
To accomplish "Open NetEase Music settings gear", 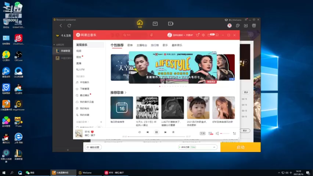I will point(203,35).
